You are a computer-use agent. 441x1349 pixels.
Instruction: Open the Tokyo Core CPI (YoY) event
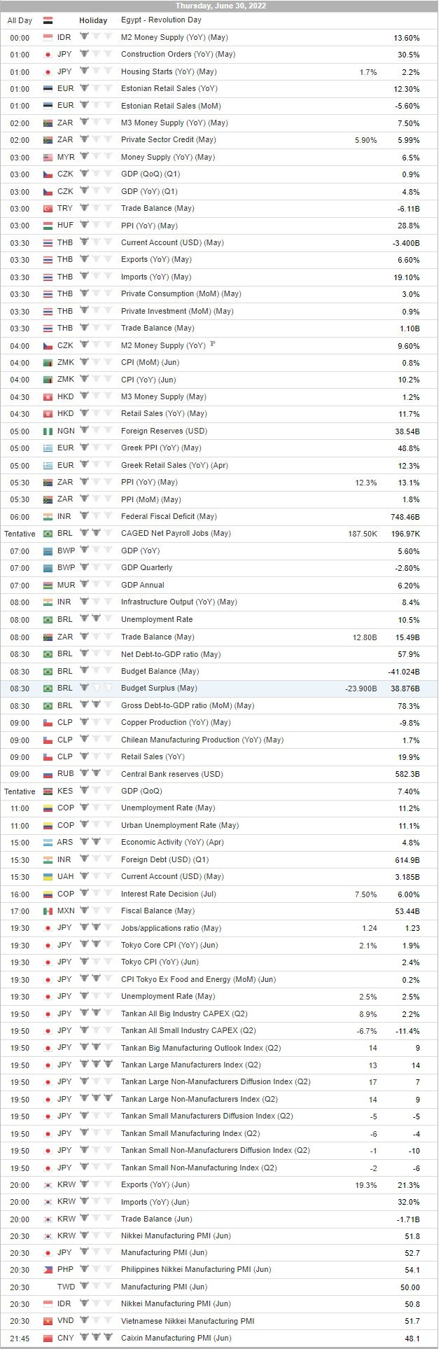[169, 945]
